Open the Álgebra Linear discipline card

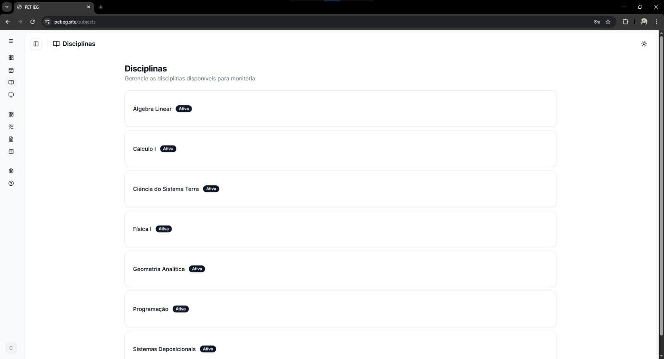click(340, 109)
